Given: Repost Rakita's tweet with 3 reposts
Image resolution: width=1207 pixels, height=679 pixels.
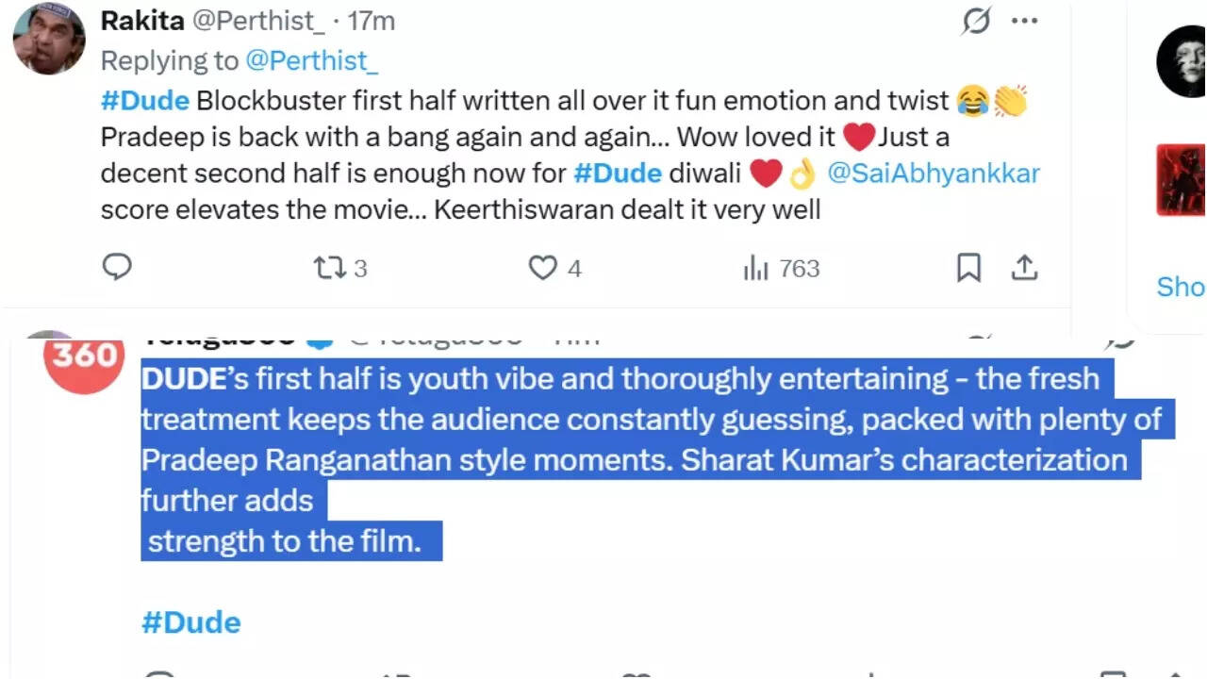Looking at the screenshot, I should (x=330, y=269).
